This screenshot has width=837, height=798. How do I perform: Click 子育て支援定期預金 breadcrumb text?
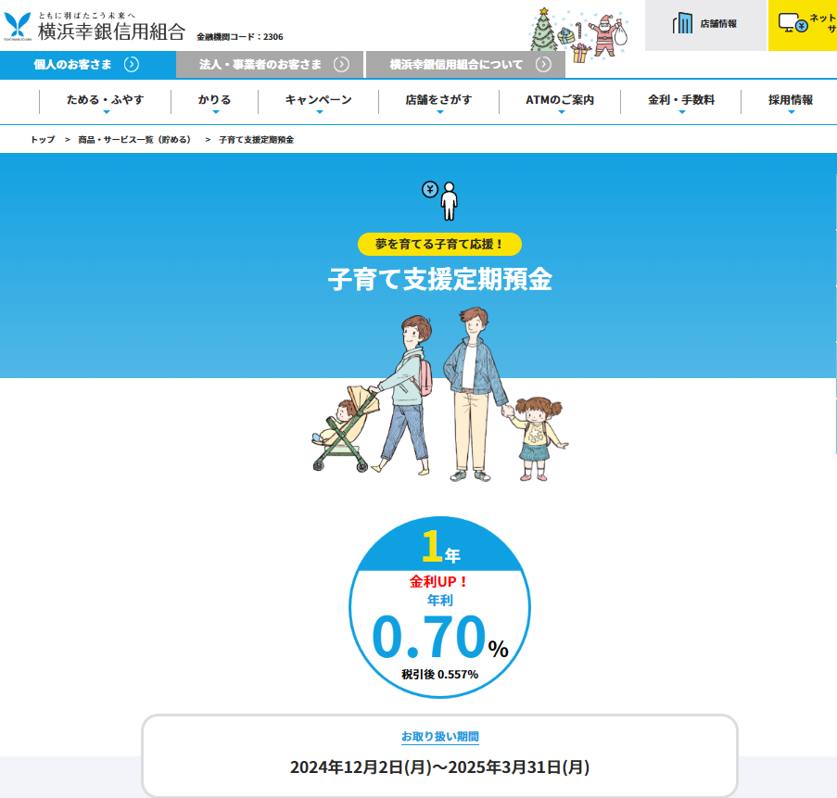[x=256, y=140]
